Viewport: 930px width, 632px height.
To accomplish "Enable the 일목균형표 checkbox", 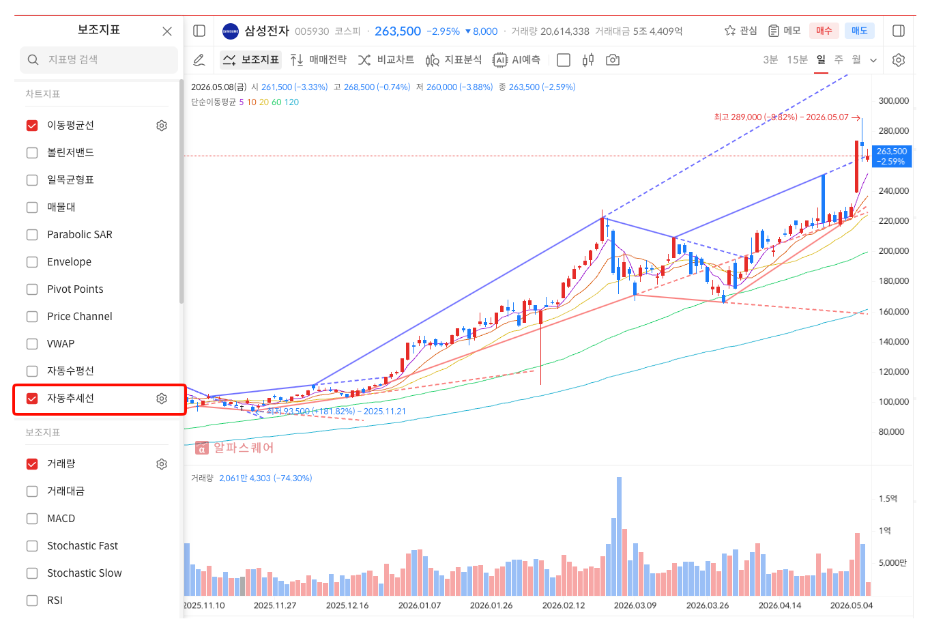I will click(32, 180).
